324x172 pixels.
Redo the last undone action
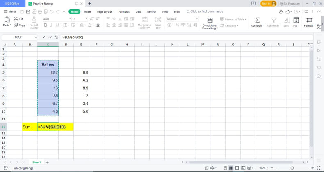[58, 11]
